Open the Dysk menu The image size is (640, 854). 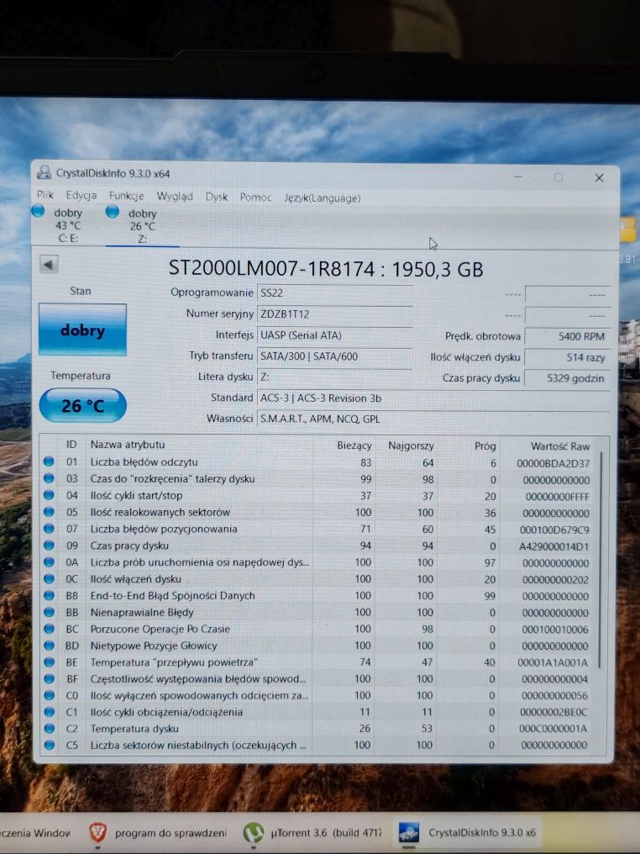click(x=216, y=198)
